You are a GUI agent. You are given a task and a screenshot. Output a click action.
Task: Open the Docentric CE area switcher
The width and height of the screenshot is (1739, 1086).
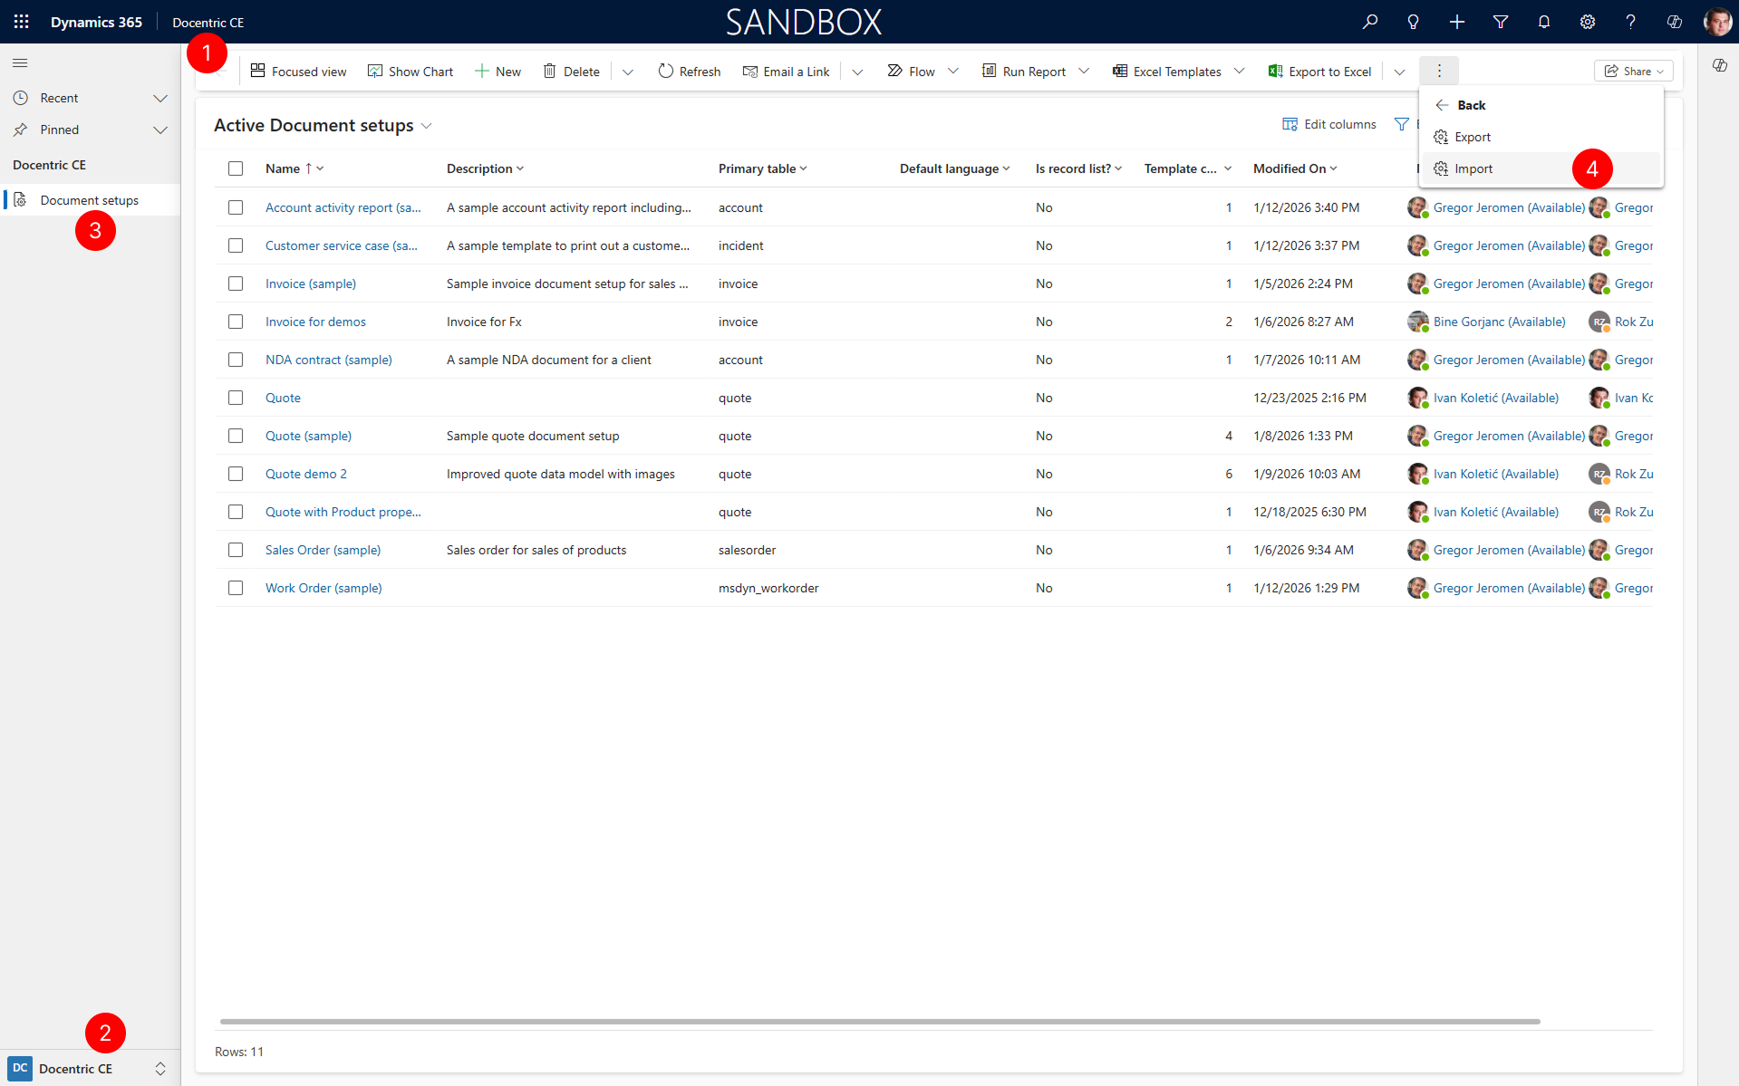(x=89, y=1069)
